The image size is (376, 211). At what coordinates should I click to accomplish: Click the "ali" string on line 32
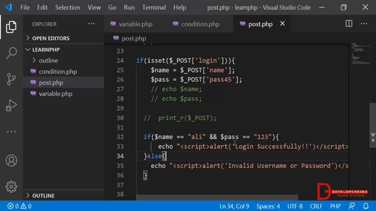pos(197,137)
